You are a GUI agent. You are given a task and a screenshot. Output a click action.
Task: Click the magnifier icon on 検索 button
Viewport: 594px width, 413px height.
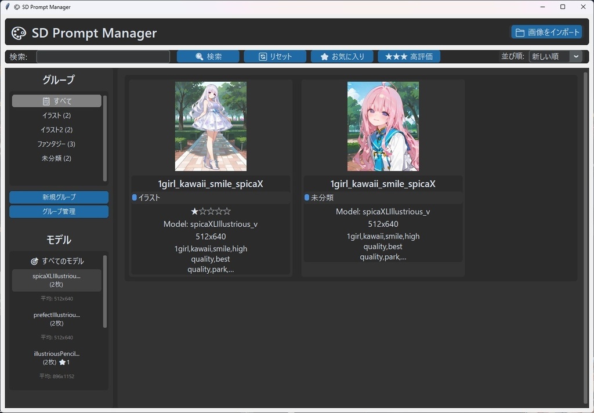pyautogui.click(x=200, y=56)
